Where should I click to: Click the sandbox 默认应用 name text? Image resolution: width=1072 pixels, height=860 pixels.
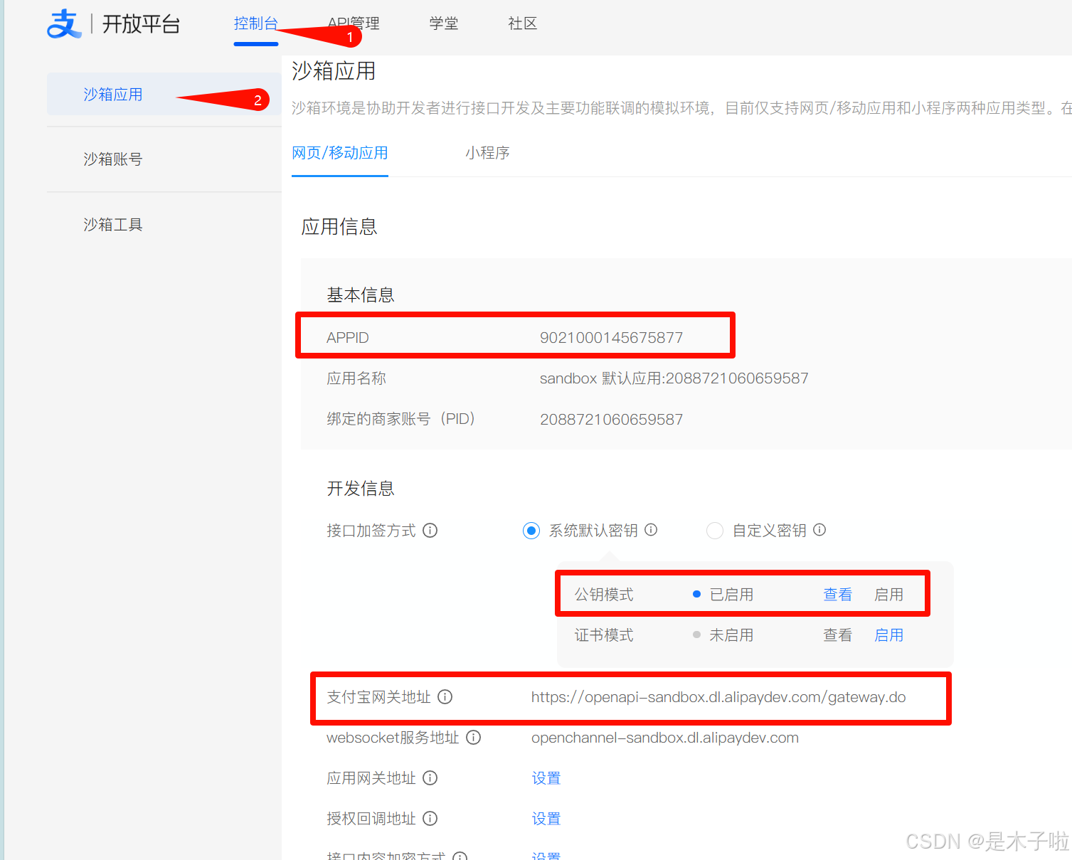point(674,378)
